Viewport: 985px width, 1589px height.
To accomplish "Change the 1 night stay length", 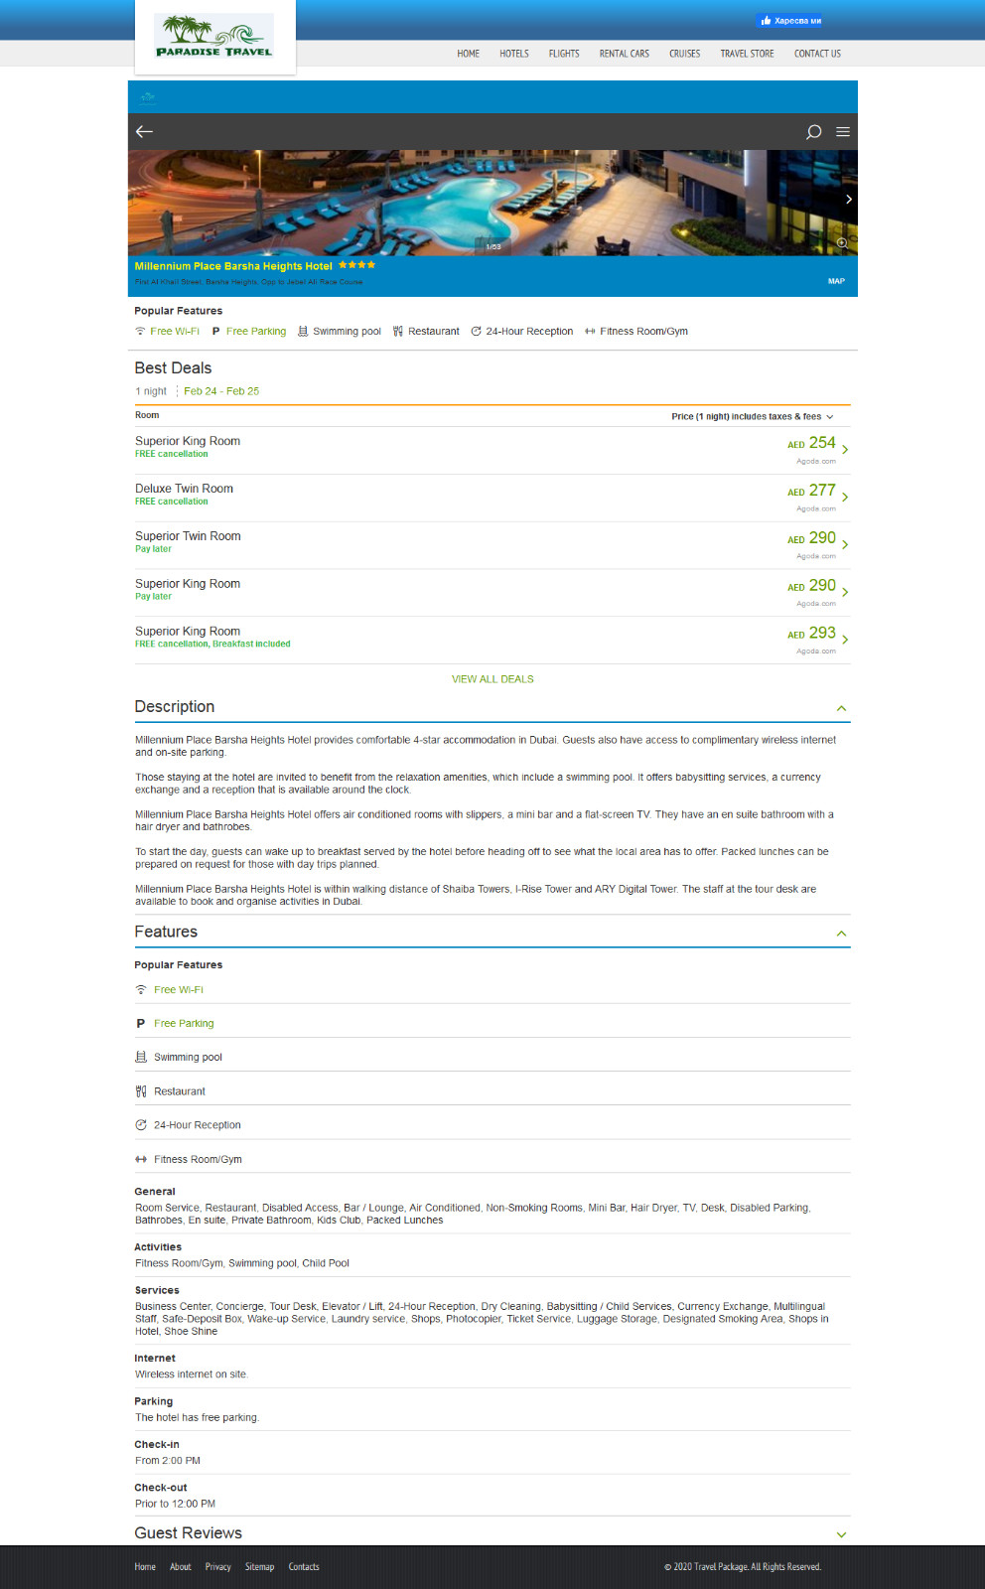I will (x=151, y=391).
